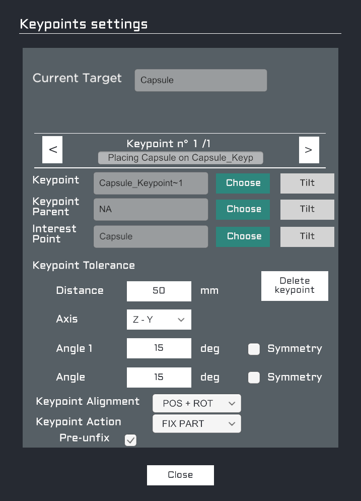Choose a different Interest Point
361x501 pixels.
243,236
